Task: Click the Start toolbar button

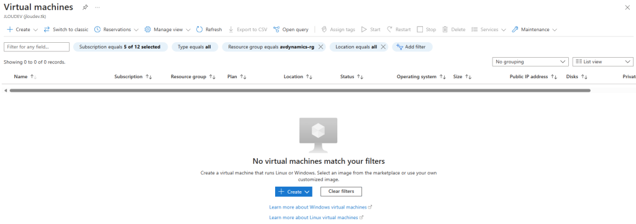Action: pyautogui.click(x=371, y=30)
